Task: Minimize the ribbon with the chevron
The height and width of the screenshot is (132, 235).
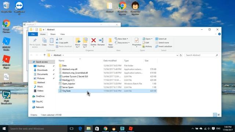Action: (x=216, y=34)
